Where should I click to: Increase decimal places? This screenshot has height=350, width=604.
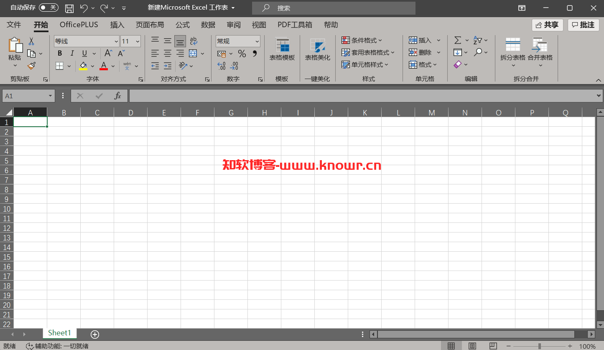click(222, 66)
